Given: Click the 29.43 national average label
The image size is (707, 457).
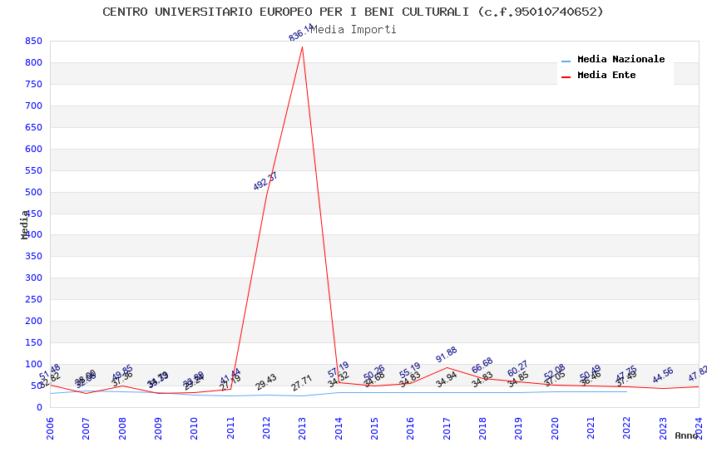Looking at the screenshot, I should tap(266, 382).
